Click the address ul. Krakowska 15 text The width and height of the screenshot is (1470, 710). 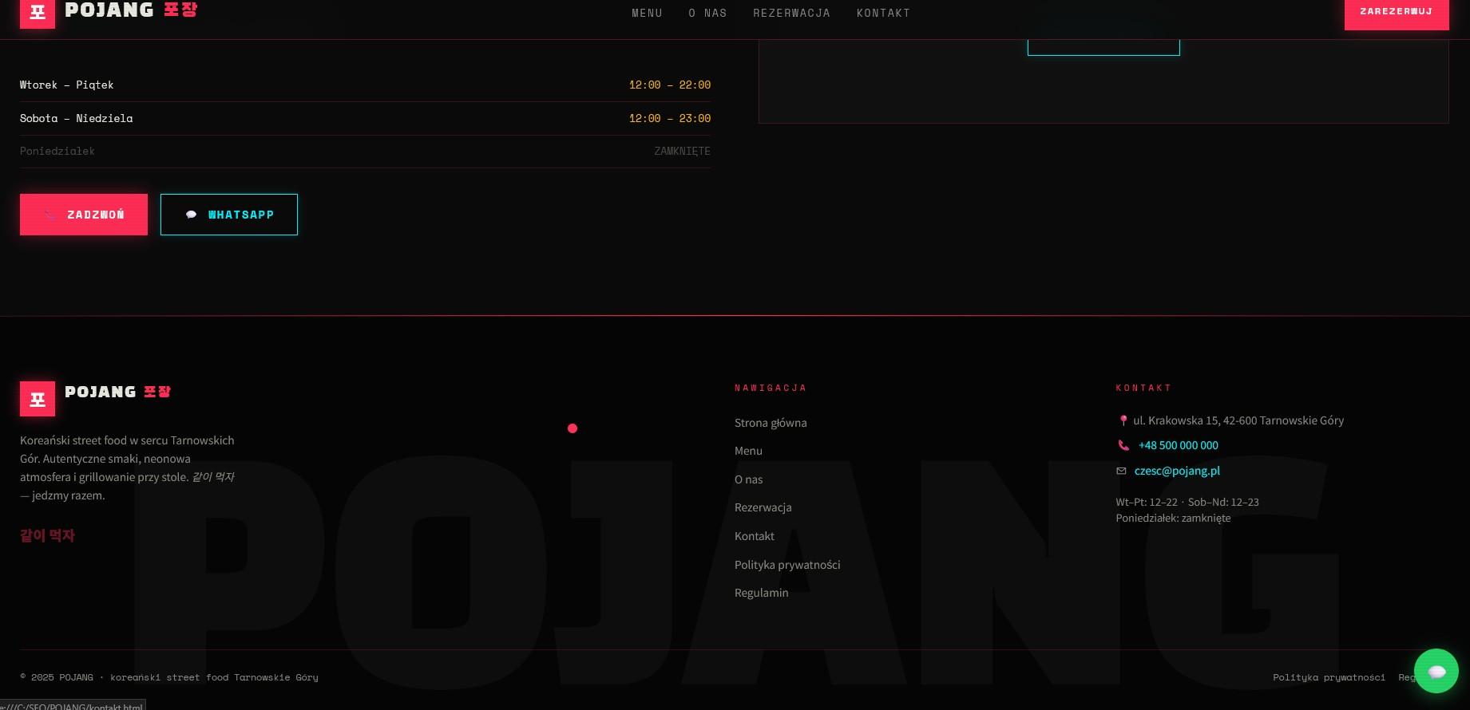(x=1238, y=420)
